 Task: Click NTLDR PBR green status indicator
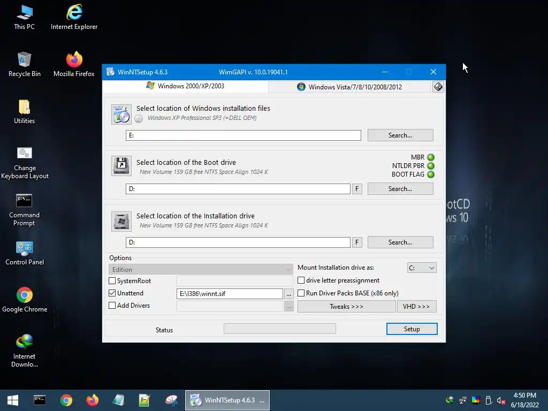click(x=431, y=166)
